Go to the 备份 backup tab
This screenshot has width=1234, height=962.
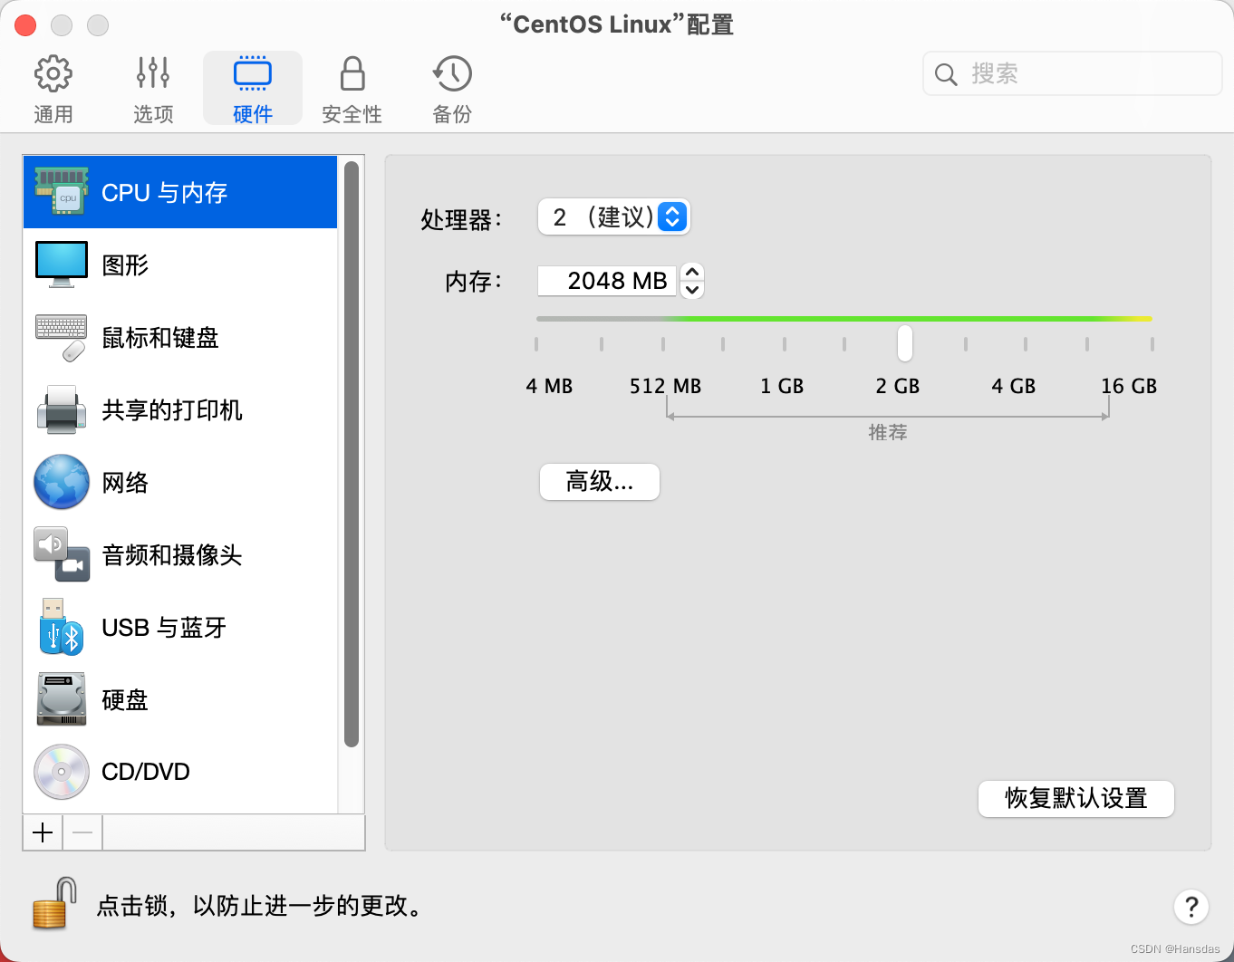[452, 89]
